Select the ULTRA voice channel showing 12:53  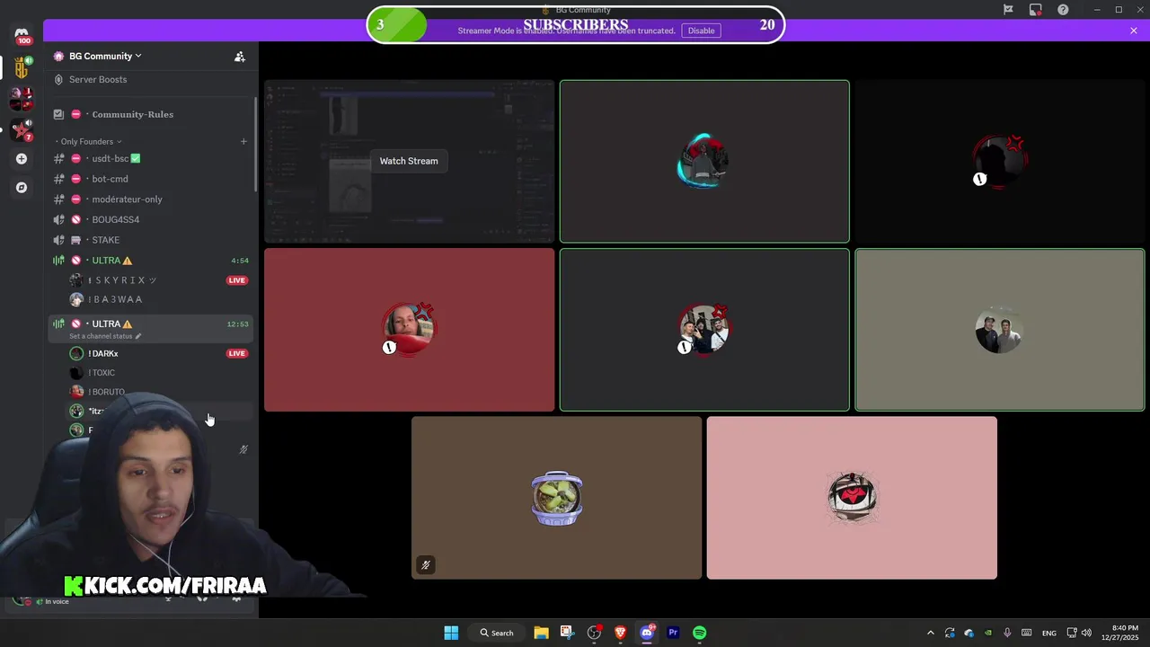[x=151, y=323]
